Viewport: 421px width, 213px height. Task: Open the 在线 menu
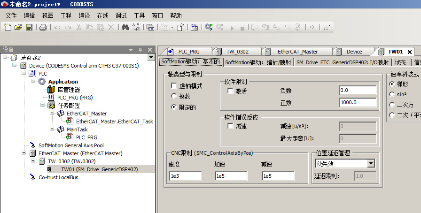(102, 15)
